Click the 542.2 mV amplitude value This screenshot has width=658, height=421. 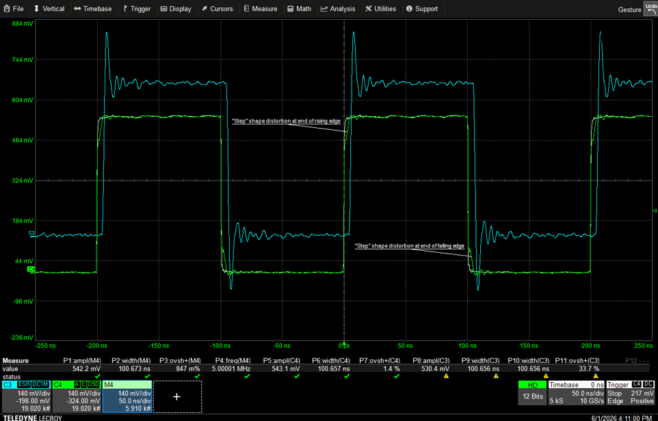(x=88, y=369)
